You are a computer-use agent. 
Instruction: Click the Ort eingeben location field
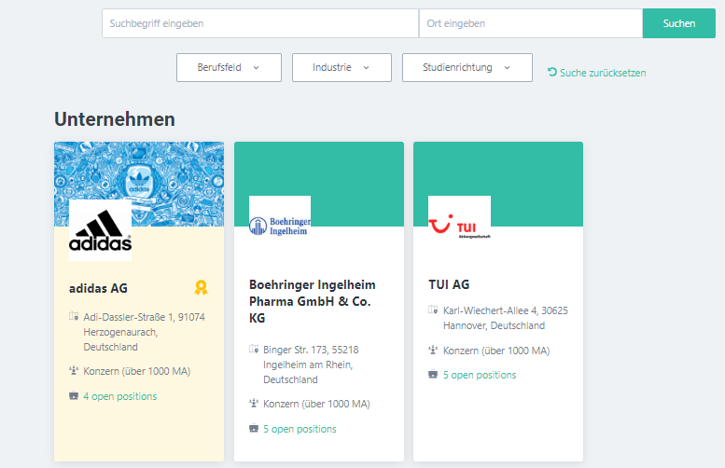point(531,23)
